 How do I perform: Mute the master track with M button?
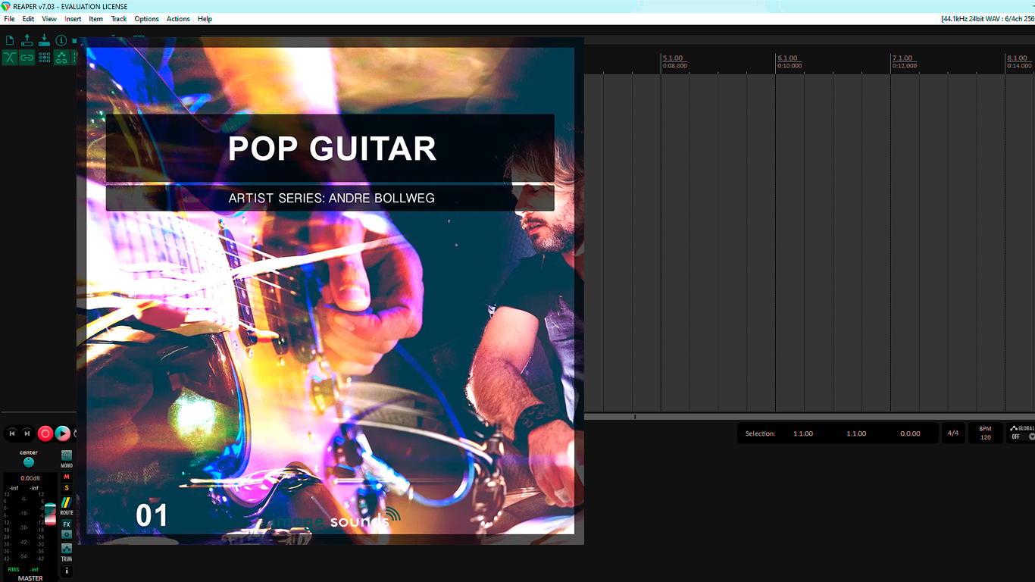coord(67,477)
